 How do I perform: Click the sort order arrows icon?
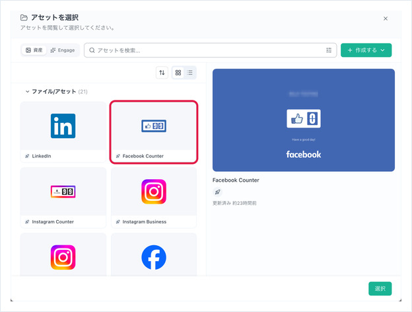[x=162, y=72]
